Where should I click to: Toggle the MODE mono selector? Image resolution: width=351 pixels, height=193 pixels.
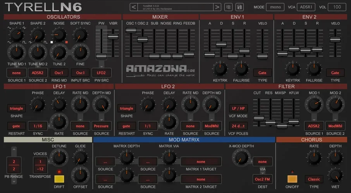pos(275,7)
